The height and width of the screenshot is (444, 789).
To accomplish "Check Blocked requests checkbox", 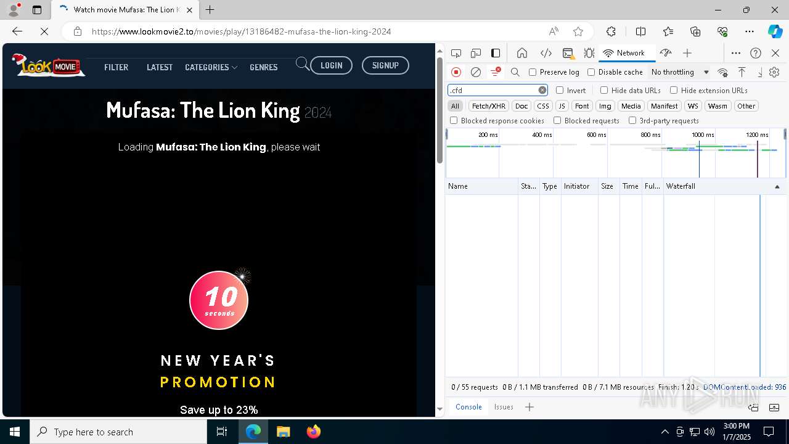I will click(x=557, y=121).
